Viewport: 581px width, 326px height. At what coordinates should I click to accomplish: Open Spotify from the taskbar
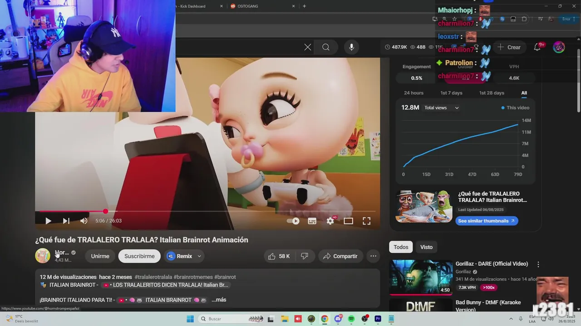pos(351,319)
